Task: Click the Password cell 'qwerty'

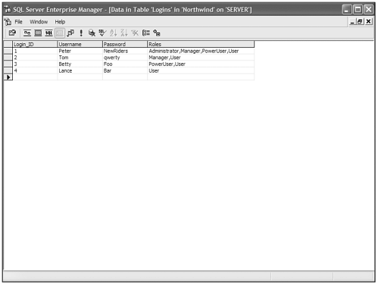Action: click(x=125, y=58)
